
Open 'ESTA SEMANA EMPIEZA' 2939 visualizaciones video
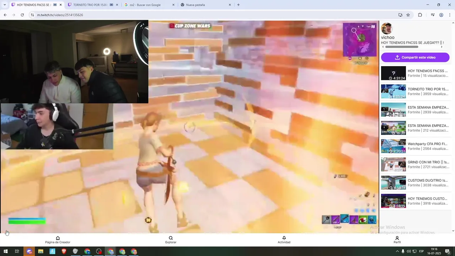(415, 110)
